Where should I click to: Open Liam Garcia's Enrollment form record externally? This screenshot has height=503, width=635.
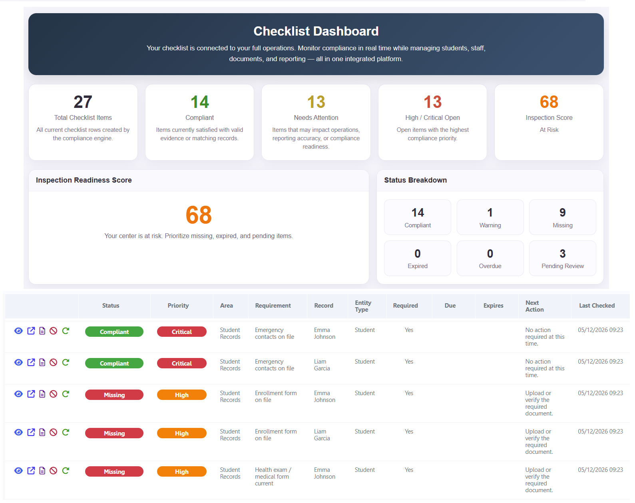31,432
